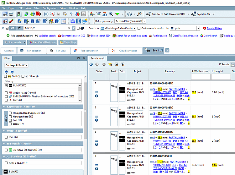
Task: Open the Extras menu
Action: [x=63, y=8]
